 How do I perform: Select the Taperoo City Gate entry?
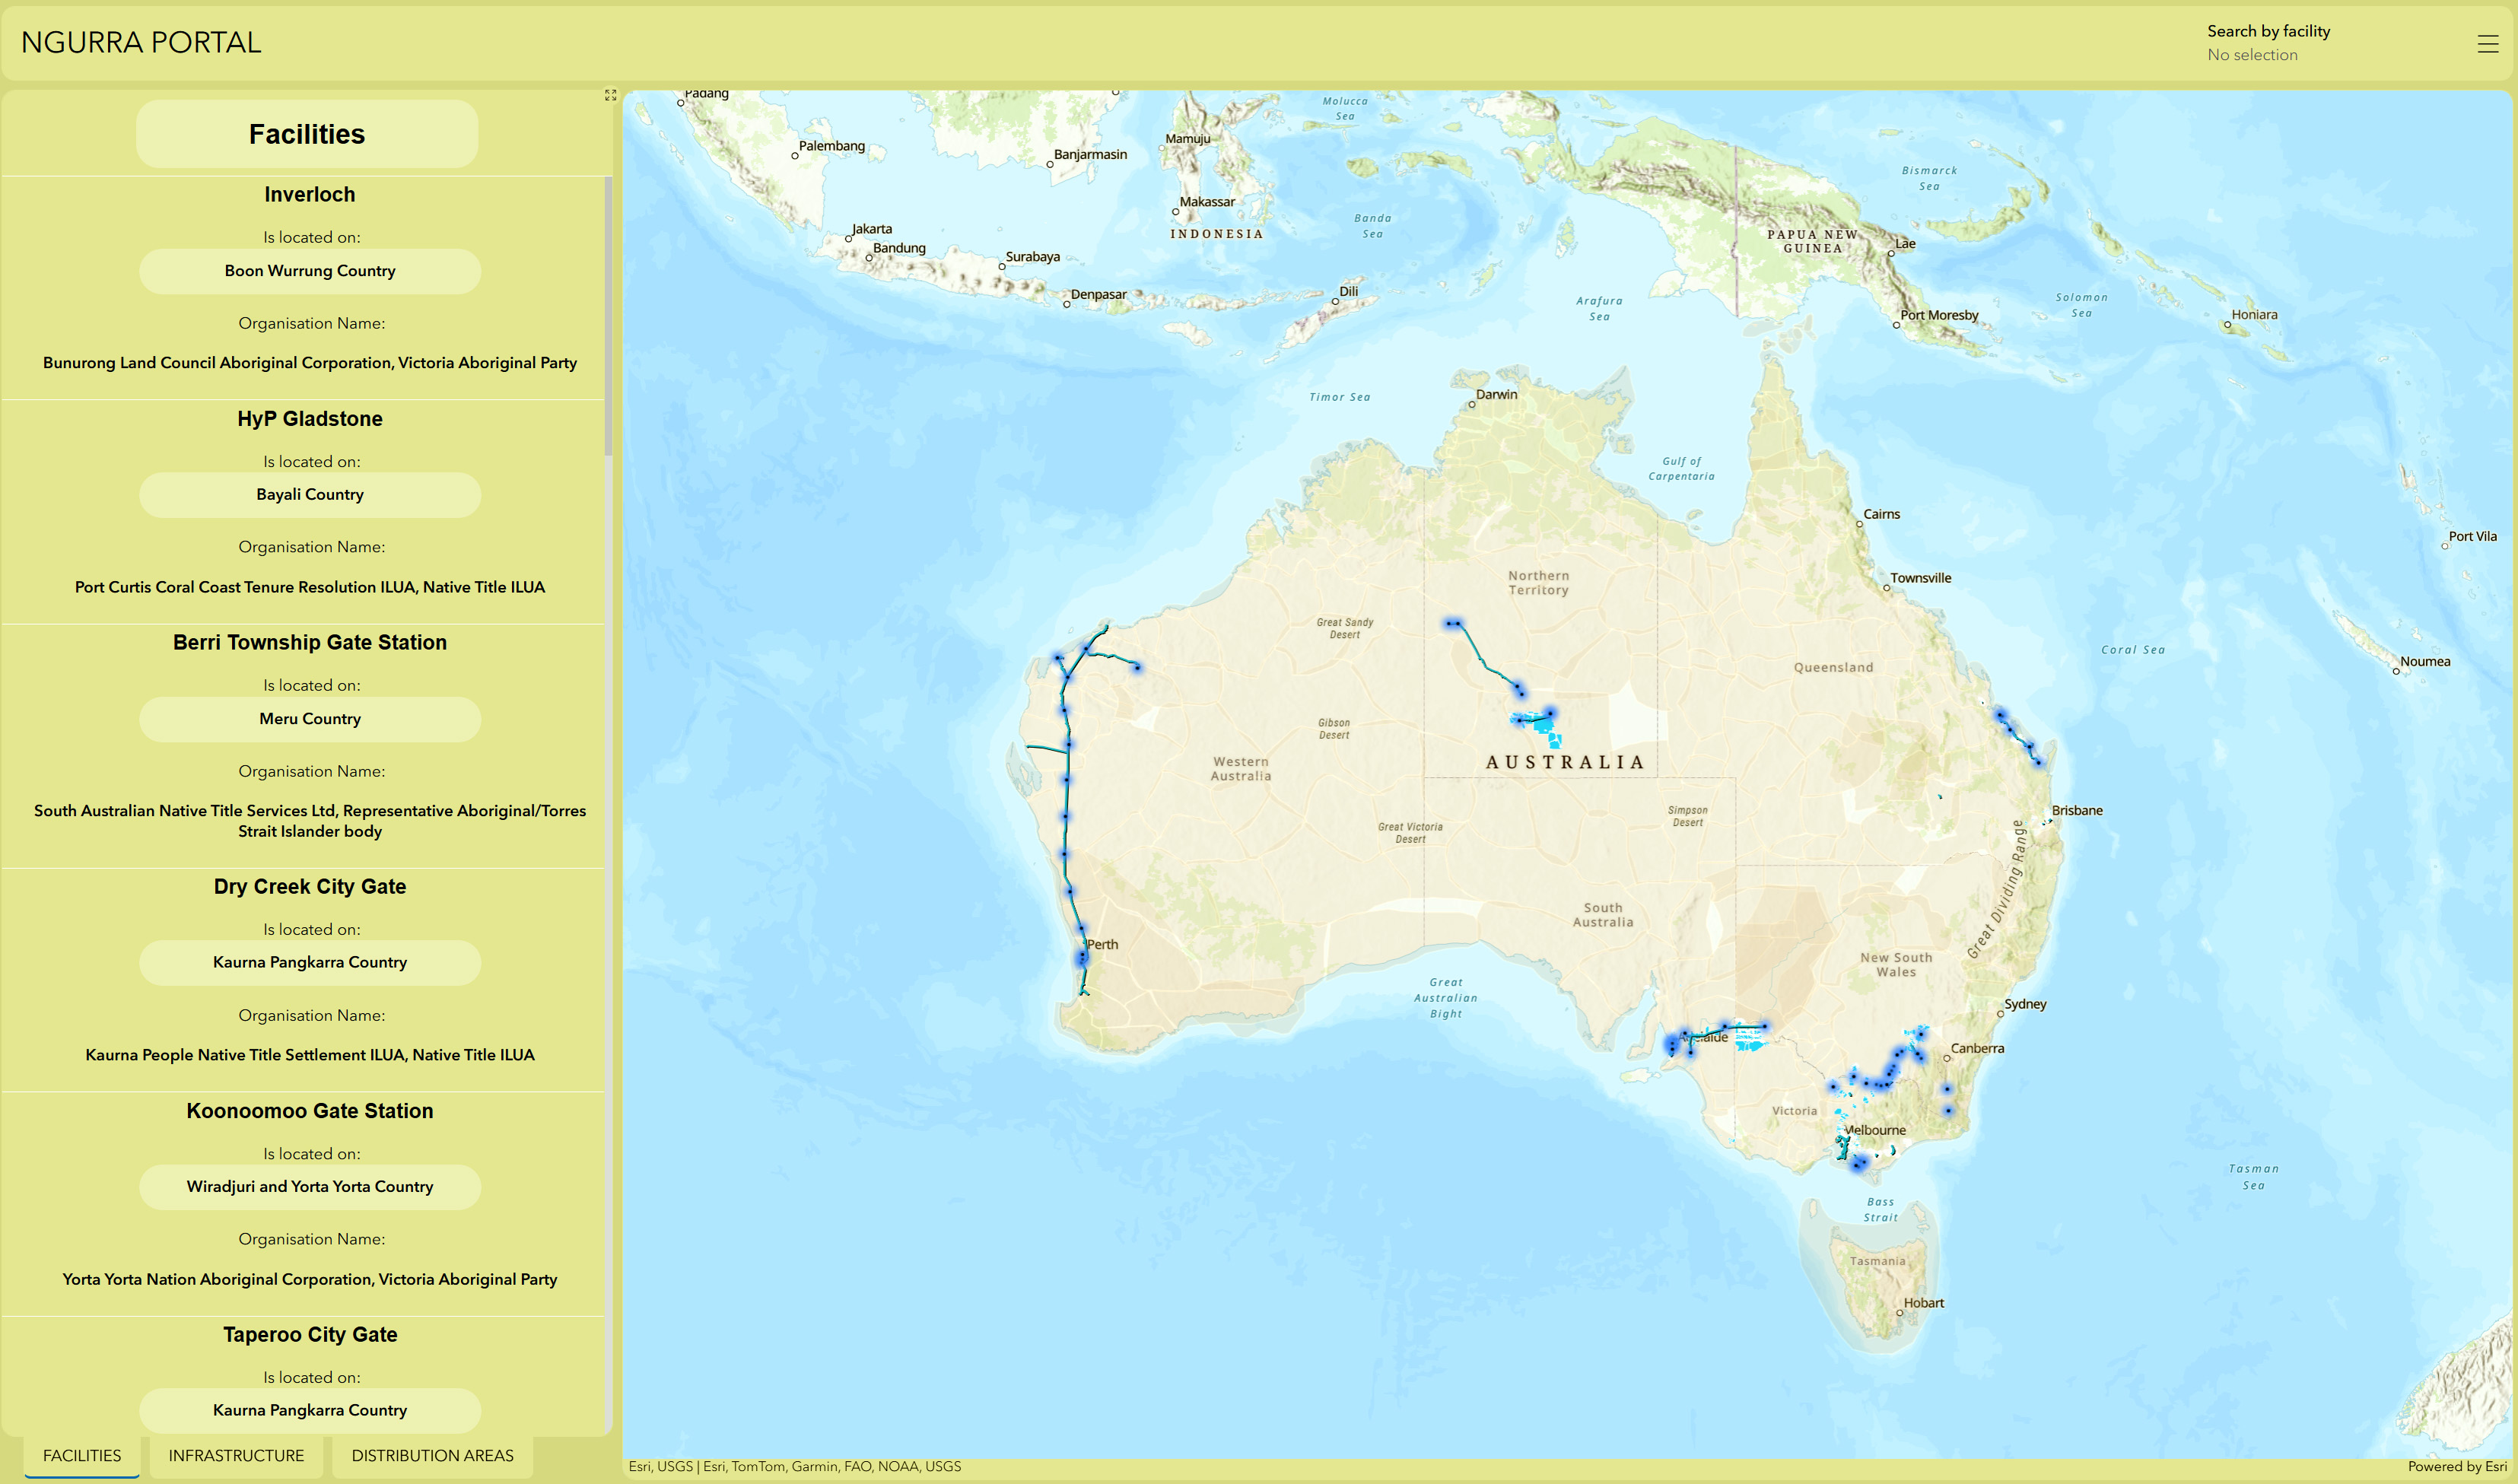[x=310, y=1335]
